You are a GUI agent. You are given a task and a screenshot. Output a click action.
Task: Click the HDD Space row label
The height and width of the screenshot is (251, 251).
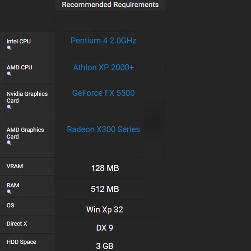(x=21, y=242)
